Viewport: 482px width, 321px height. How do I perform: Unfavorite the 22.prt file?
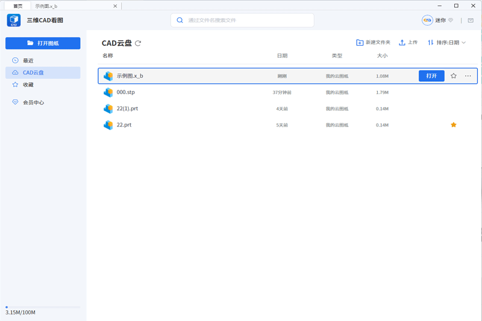[454, 125]
